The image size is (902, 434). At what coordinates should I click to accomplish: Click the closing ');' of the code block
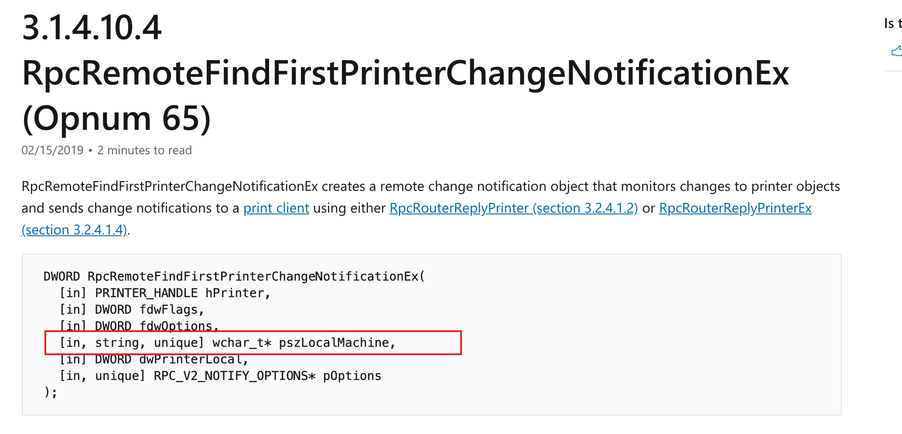(x=51, y=392)
